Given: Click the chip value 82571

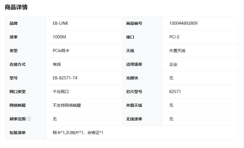Looking at the screenshot, I should (x=175, y=92).
